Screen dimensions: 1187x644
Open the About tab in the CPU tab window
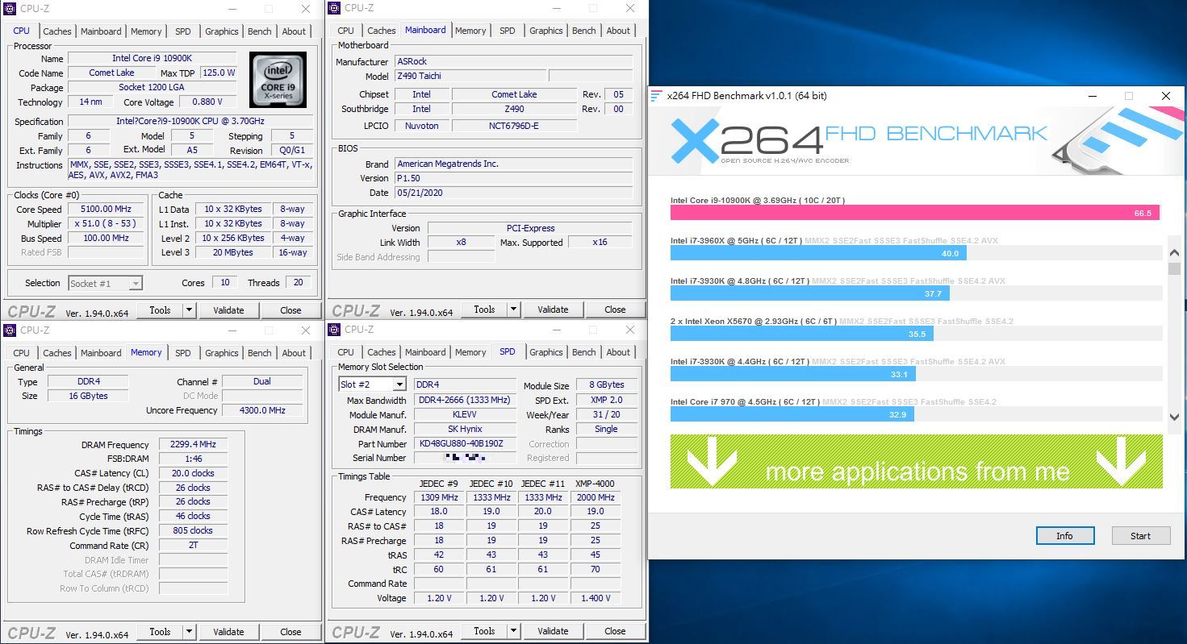click(294, 31)
